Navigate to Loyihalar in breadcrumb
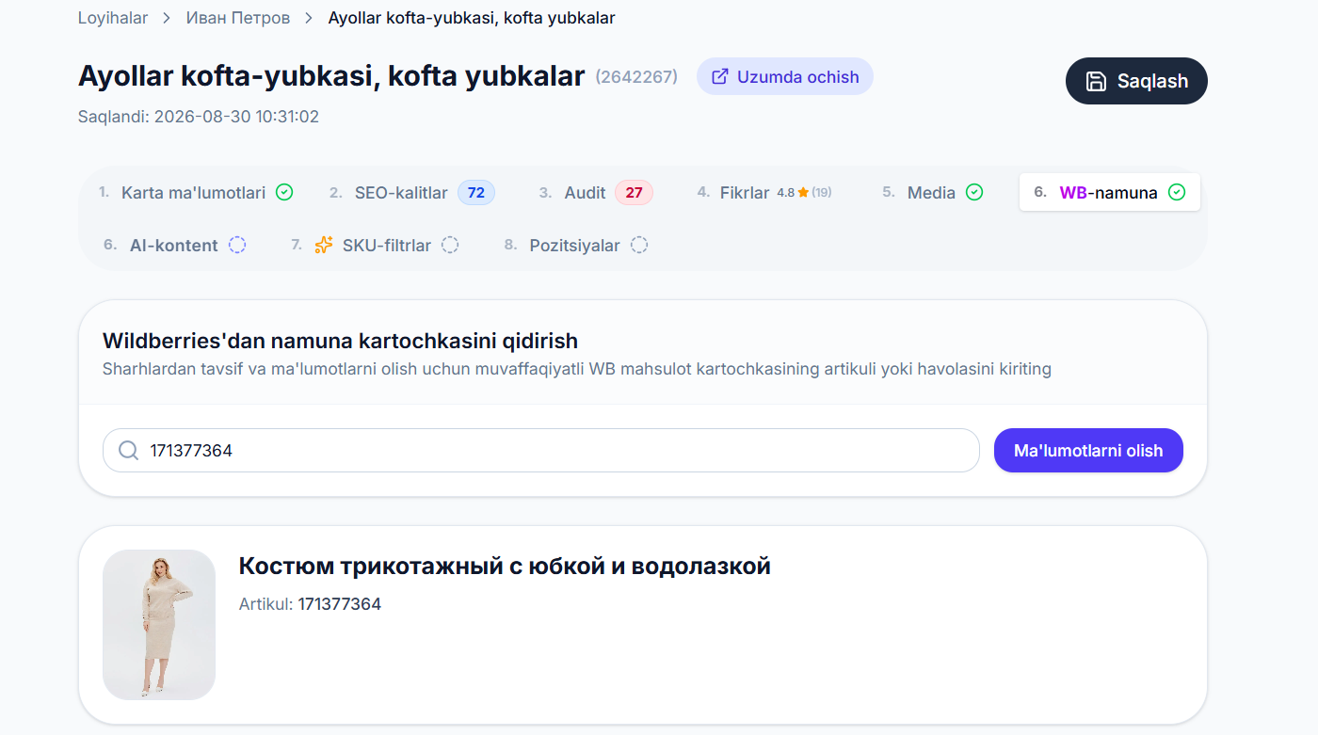Viewport: 1318px width, 735px height. [x=113, y=18]
